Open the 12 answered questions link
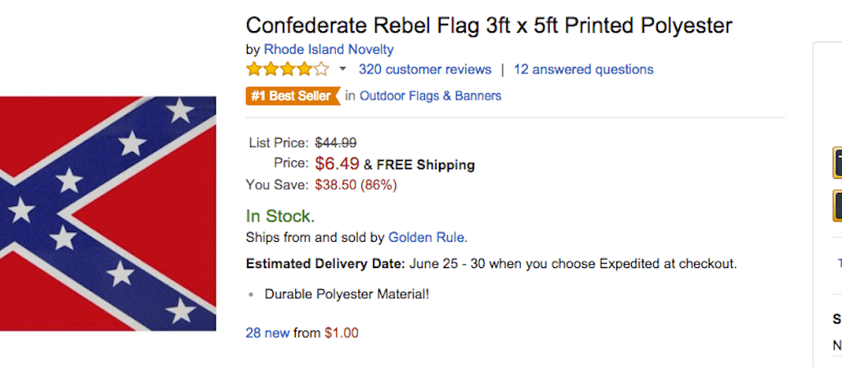The height and width of the screenshot is (367, 842). point(583,69)
